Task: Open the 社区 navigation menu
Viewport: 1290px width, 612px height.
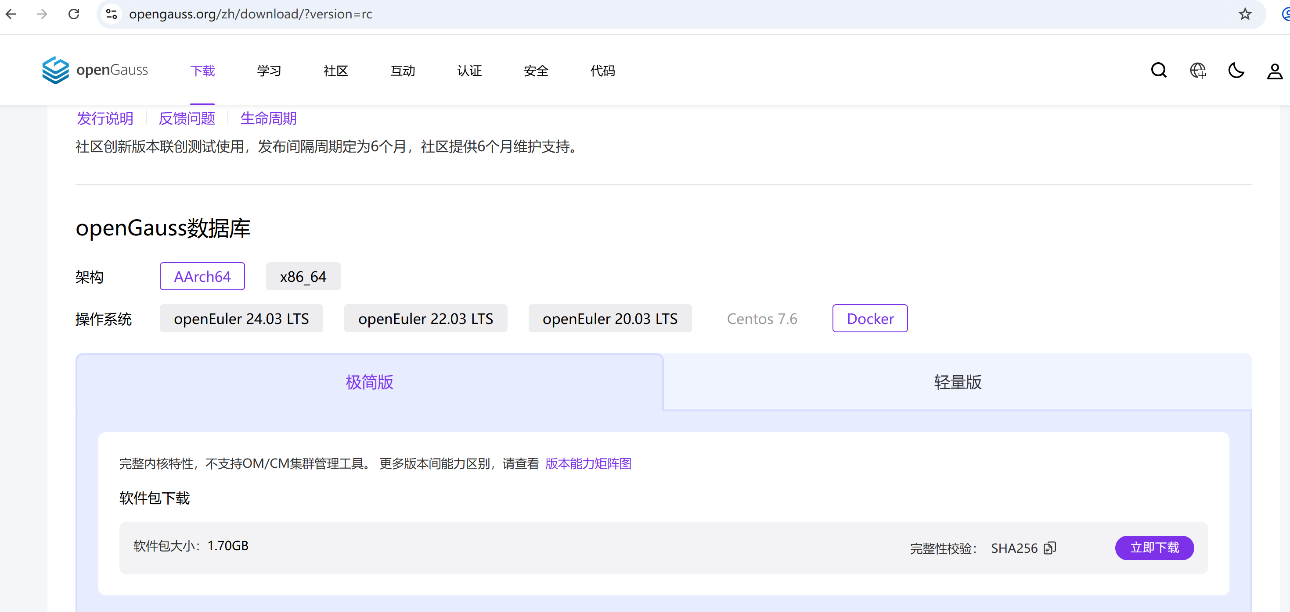Action: [335, 71]
